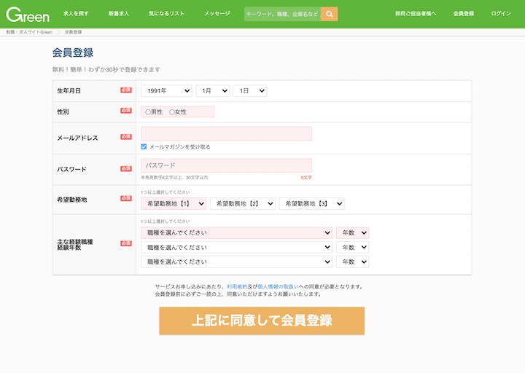Expand the 希望勤務地【1】 dropdown

[x=174, y=204]
